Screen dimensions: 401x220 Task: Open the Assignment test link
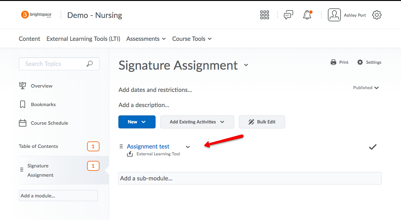pyautogui.click(x=148, y=146)
